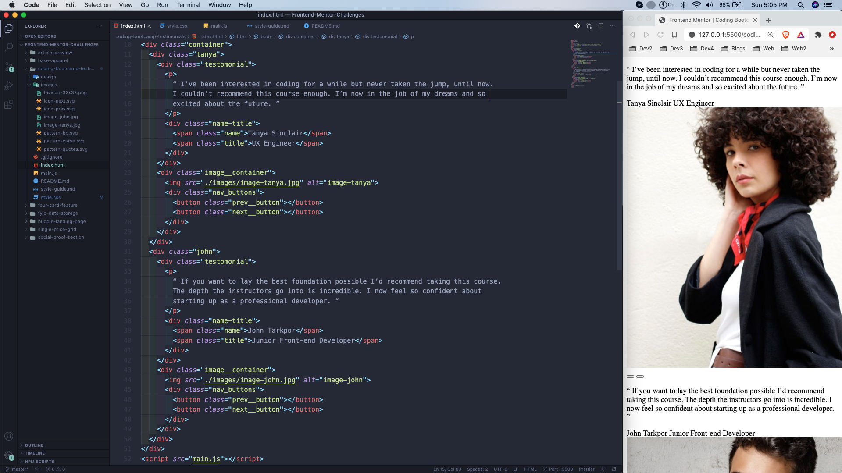Show more bookmarks chevron in browser

pyautogui.click(x=832, y=49)
